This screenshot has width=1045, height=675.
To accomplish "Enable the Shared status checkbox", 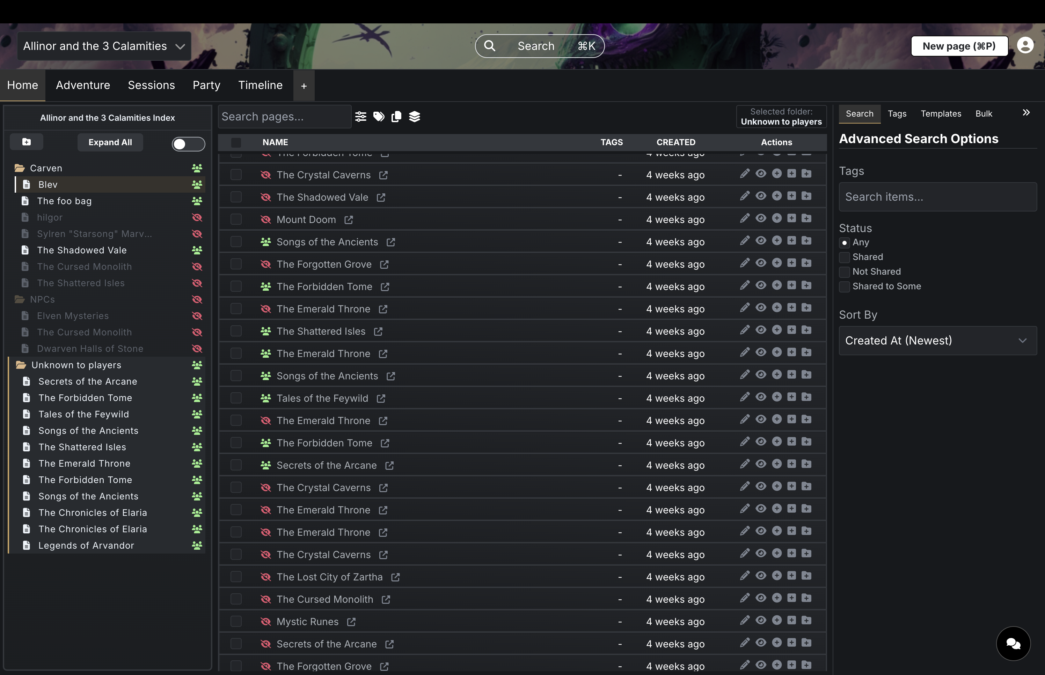I will 844,257.
